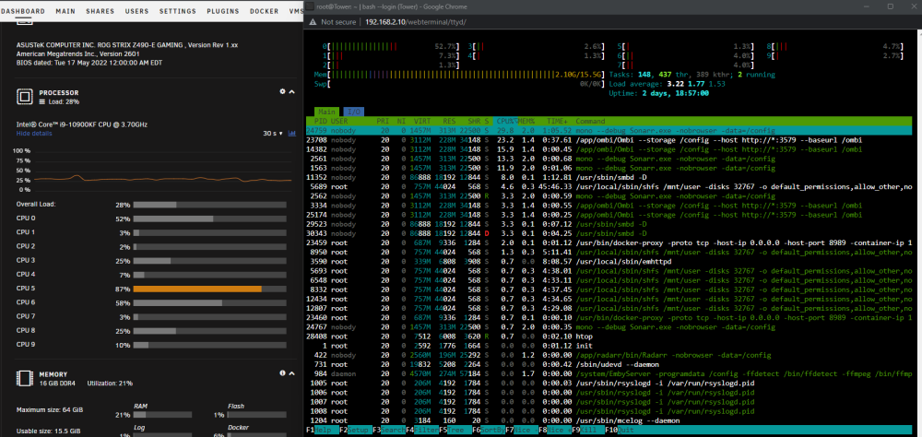Open the Docker menu tab
The height and width of the screenshot is (437, 922).
264,11
